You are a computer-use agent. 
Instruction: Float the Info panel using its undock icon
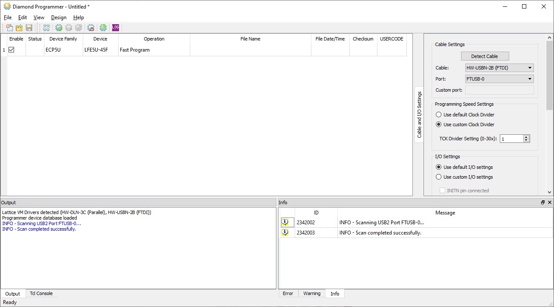(x=543, y=203)
